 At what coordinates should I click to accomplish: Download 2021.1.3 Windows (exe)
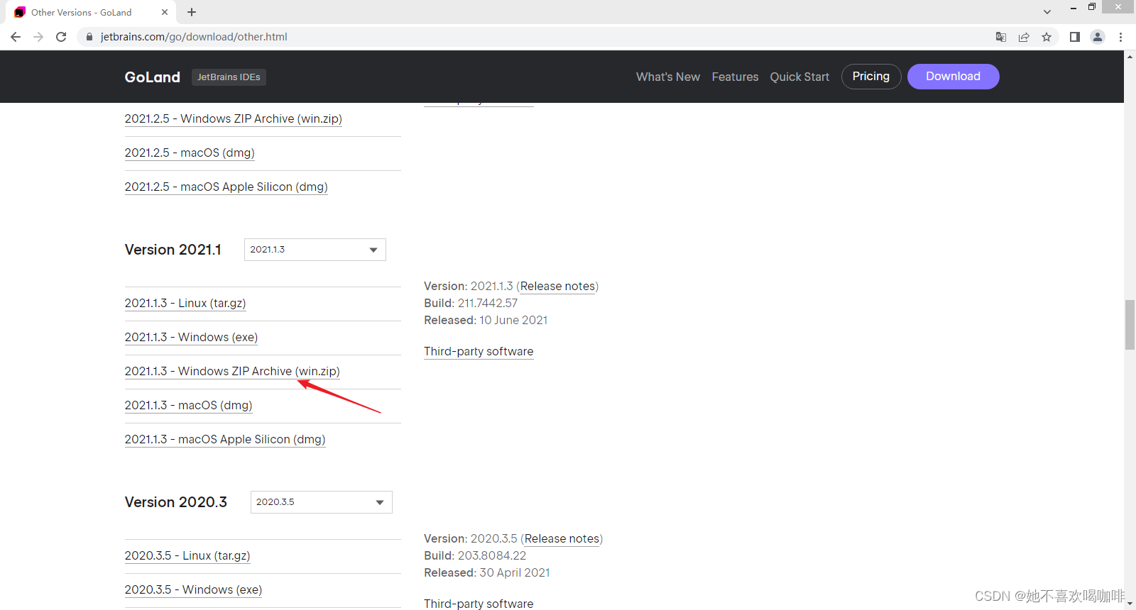[191, 338]
